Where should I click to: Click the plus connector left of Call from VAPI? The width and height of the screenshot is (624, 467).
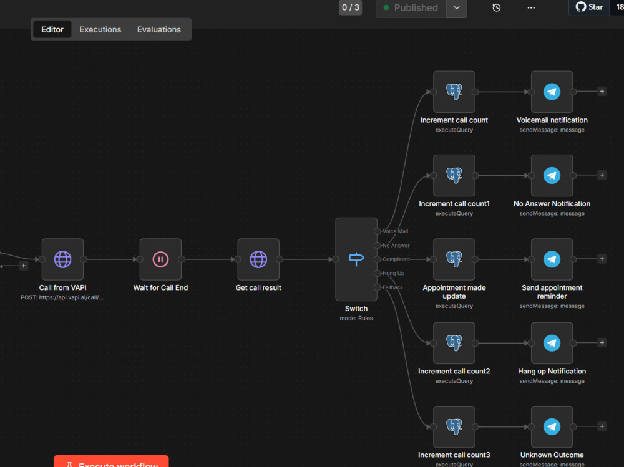tap(24, 266)
